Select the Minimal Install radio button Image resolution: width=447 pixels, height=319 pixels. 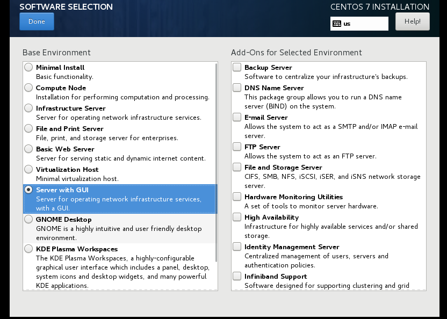tap(28, 67)
